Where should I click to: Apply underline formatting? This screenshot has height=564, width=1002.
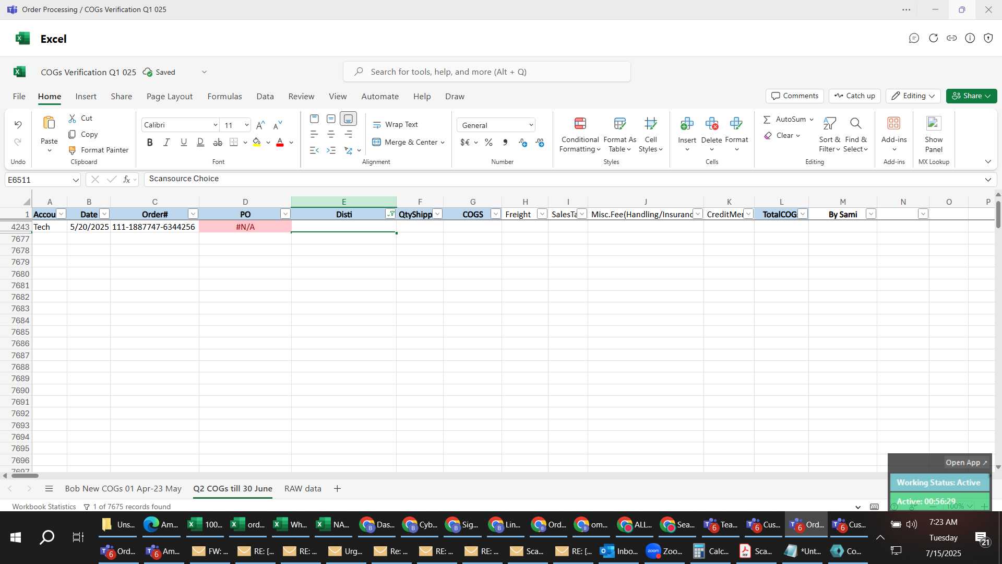[184, 142]
